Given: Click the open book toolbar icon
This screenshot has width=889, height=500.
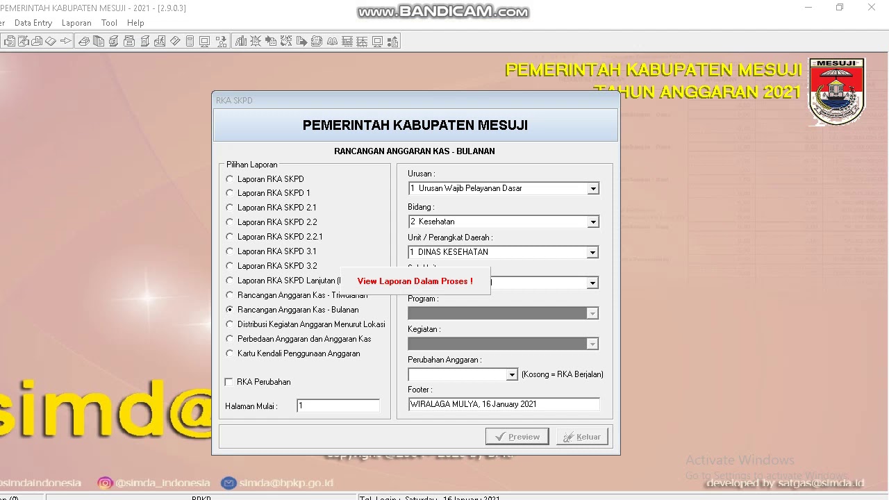Looking at the screenshot, I should pos(332,42).
